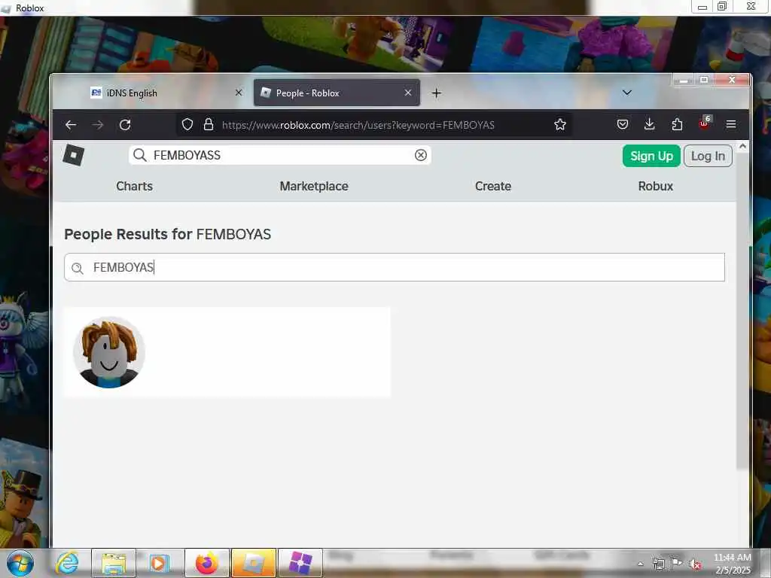Click the browser forward arrow
Screen dimensions: 771x578
[x=98, y=125]
